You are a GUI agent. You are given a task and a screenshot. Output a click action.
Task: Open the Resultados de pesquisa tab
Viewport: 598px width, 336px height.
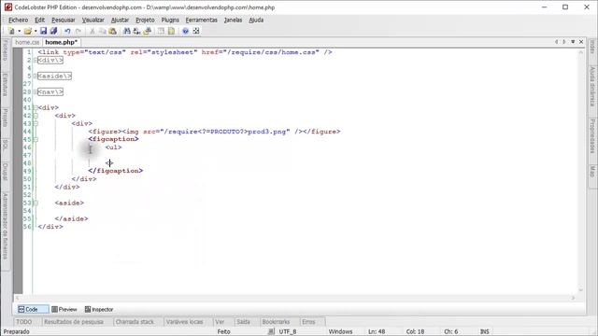coord(74,322)
